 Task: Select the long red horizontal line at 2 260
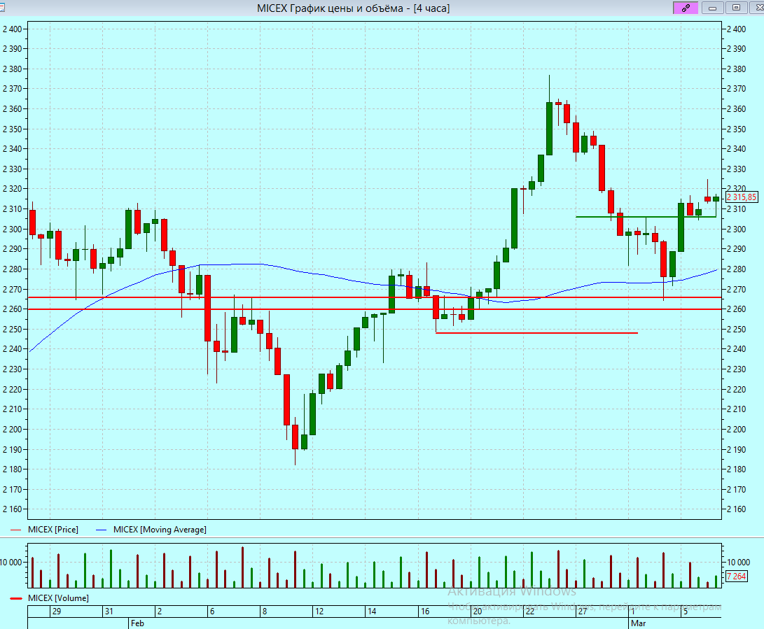375,309
